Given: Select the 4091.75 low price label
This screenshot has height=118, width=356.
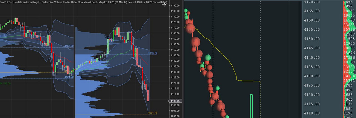Looking at the screenshot, I should tap(152, 113).
